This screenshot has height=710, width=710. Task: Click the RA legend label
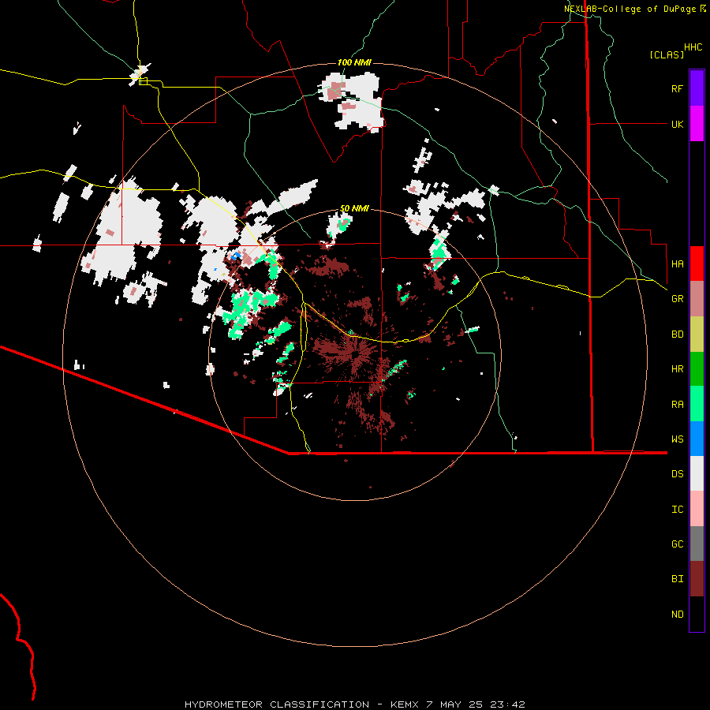click(x=677, y=405)
